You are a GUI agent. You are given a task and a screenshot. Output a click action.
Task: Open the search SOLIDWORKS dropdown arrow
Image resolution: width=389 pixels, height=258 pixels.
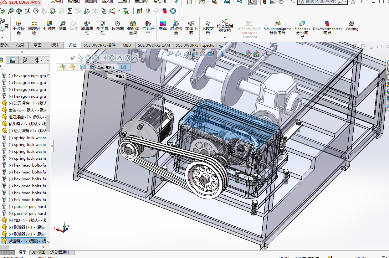[345, 2]
